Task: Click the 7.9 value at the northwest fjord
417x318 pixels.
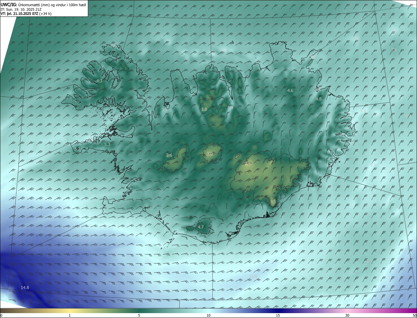Action: (x=165, y=110)
